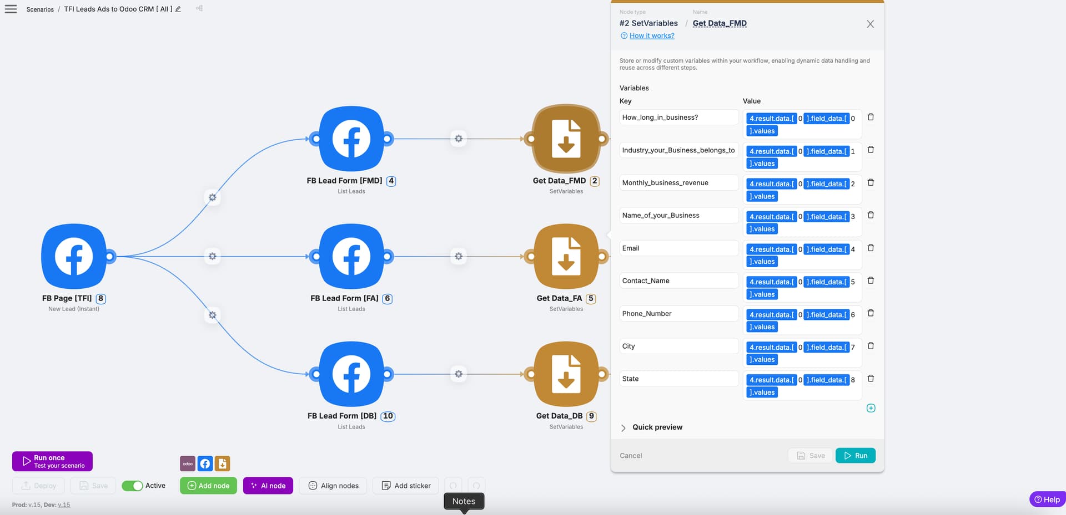The image size is (1066, 515).
Task: Open gear on link to FB Lead Form [FA]
Action: (212, 256)
